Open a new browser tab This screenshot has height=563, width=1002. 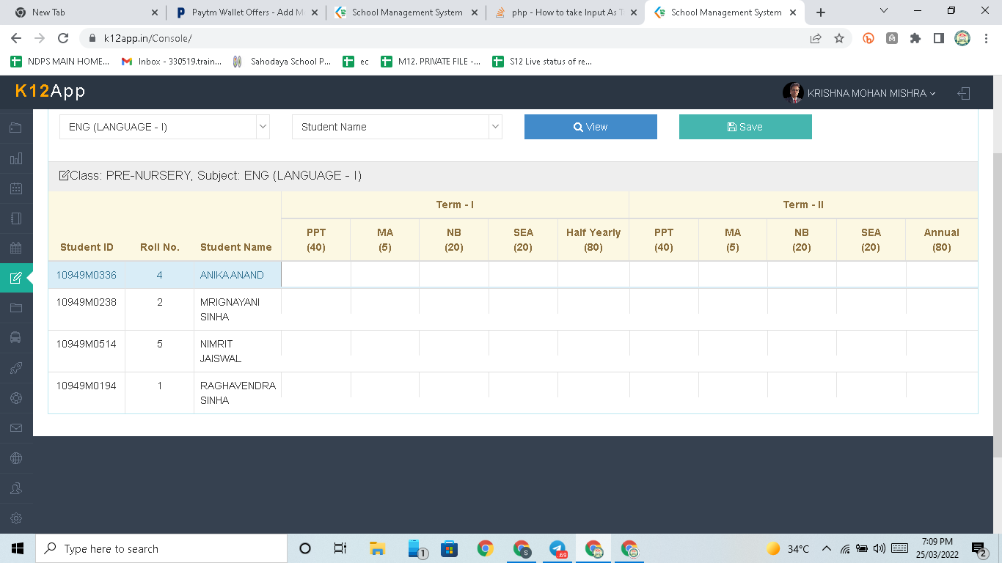821,12
